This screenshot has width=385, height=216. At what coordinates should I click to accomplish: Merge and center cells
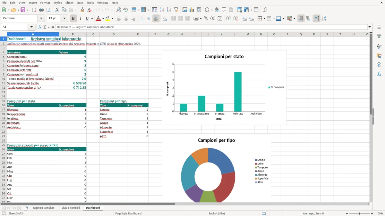174,19
